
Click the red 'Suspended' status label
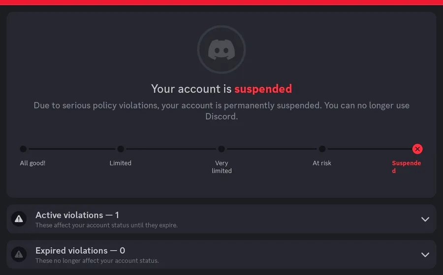406,167
